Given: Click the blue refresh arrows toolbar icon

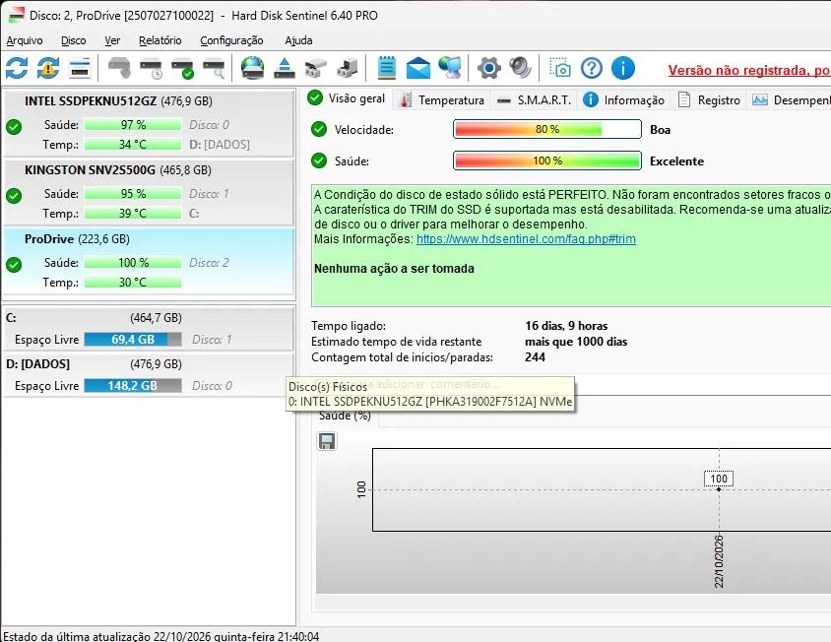Looking at the screenshot, I should pos(17,68).
